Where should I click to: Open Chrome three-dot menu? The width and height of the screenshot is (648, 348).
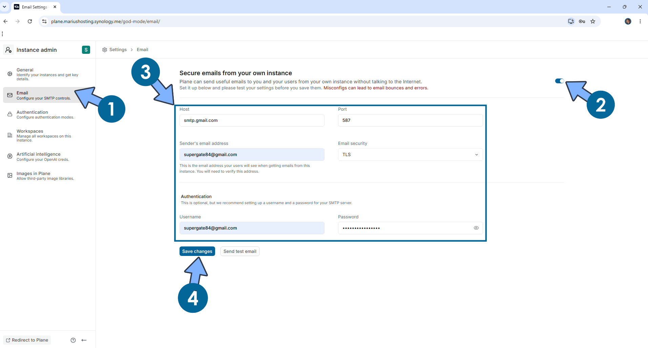(x=640, y=21)
